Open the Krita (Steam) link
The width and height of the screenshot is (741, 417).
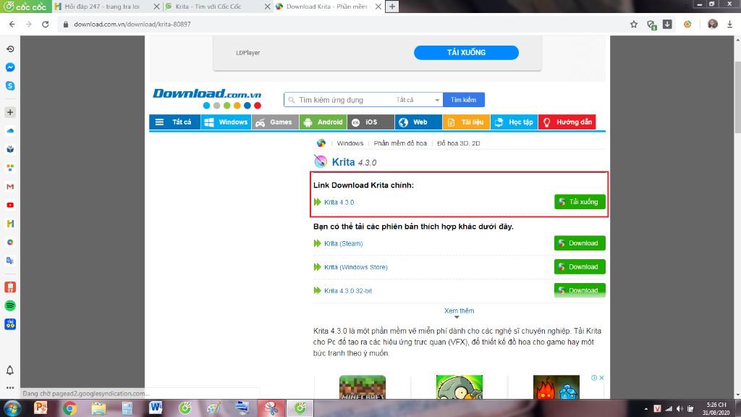point(343,243)
